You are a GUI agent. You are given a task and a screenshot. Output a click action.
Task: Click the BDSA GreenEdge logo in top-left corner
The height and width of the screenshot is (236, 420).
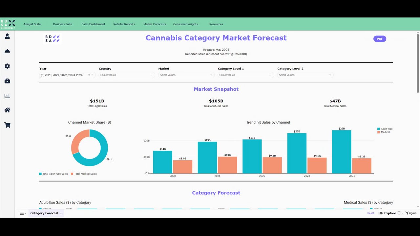[x=8, y=24]
